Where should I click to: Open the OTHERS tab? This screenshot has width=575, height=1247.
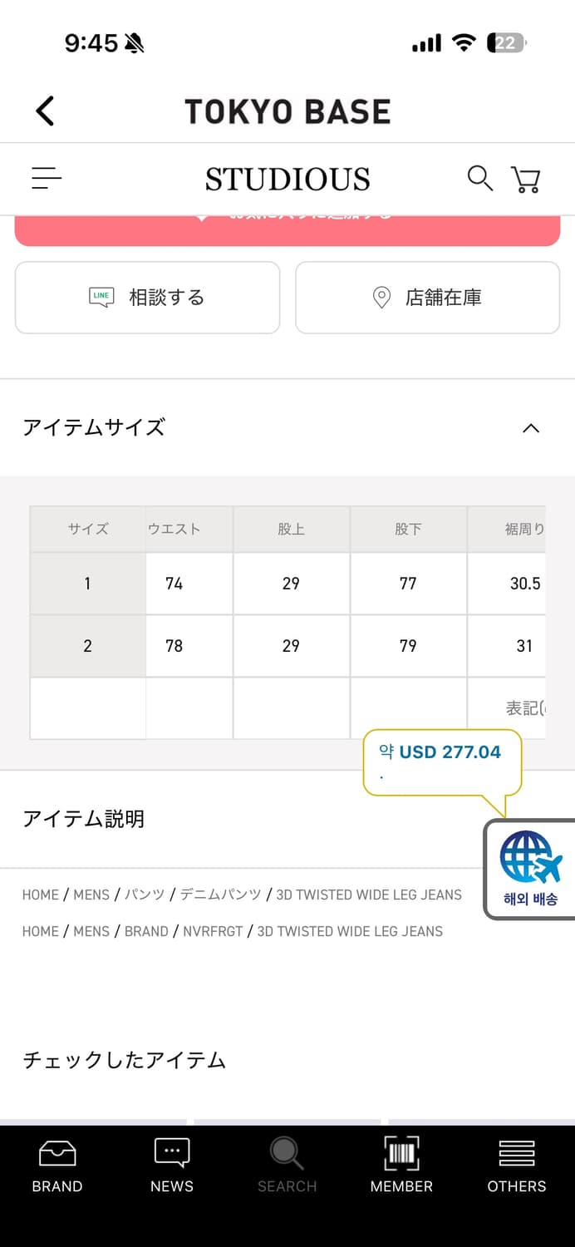516,1165
